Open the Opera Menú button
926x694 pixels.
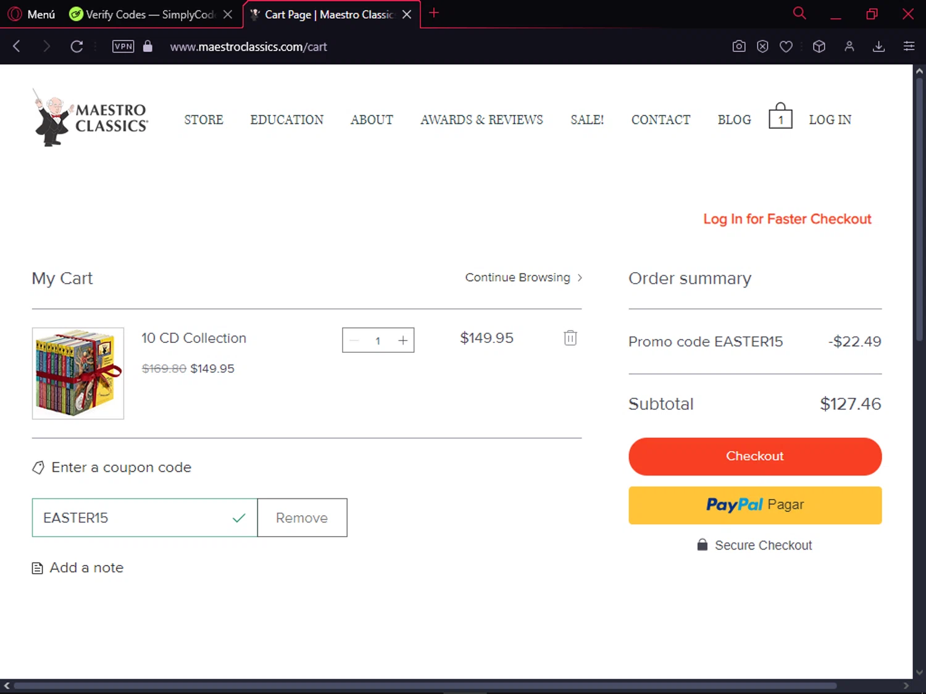(x=32, y=14)
